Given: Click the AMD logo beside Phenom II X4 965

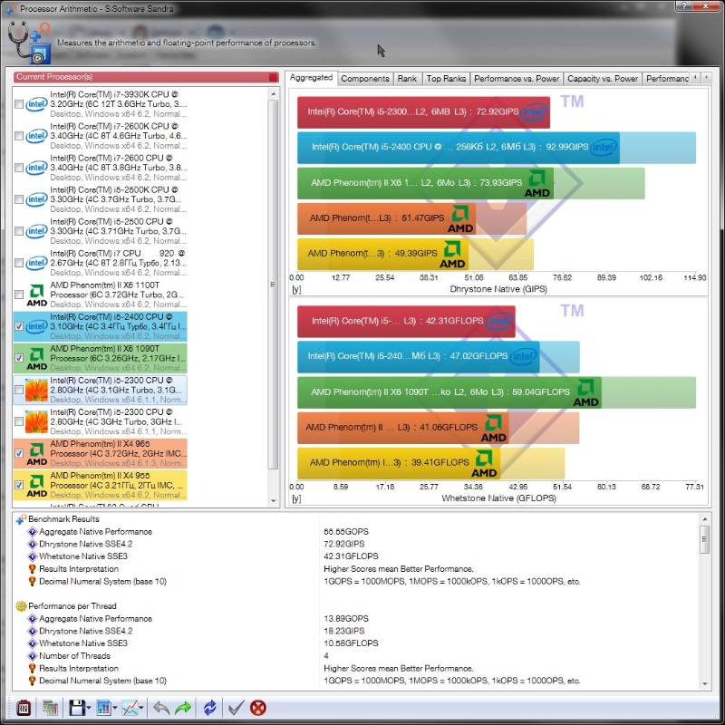Looking at the screenshot, I should tap(36, 454).
